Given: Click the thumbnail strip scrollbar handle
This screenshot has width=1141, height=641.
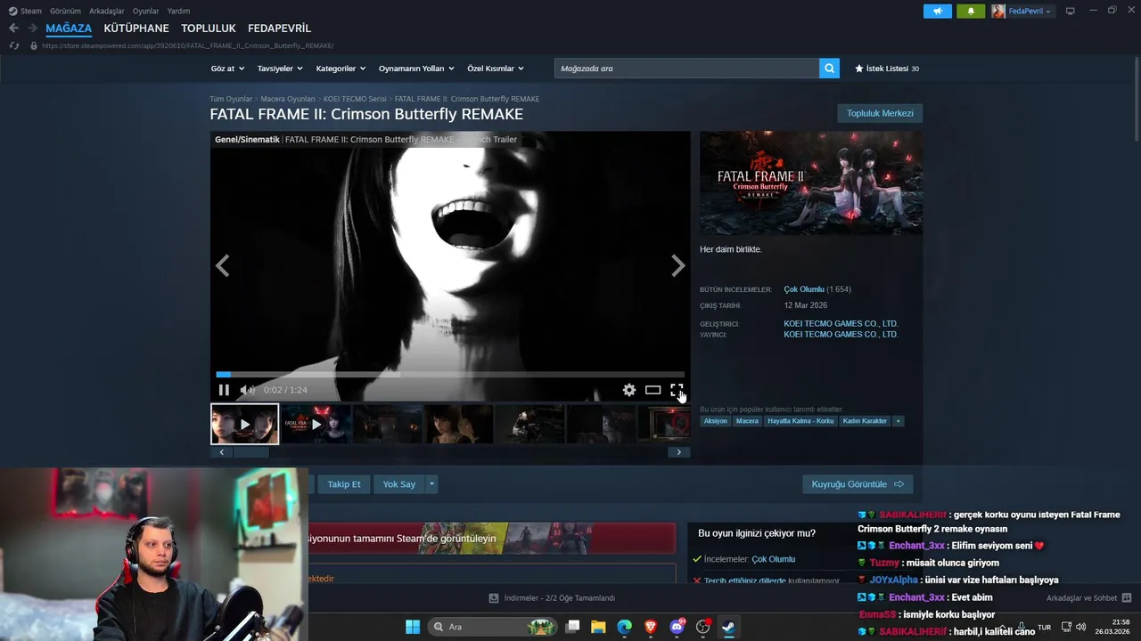Looking at the screenshot, I should [x=251, y=452].
